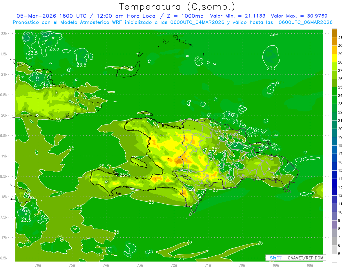348x269 pixels.
Task: Click the 22N latitude axis label
Action: (4, 34)
